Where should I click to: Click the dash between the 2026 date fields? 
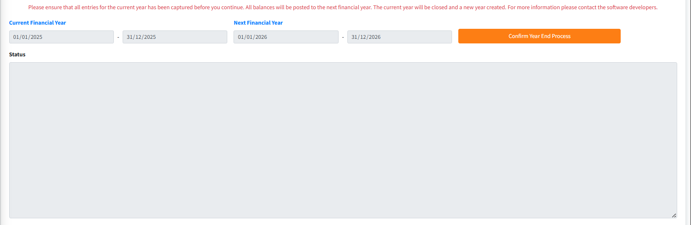coord(343,37)
